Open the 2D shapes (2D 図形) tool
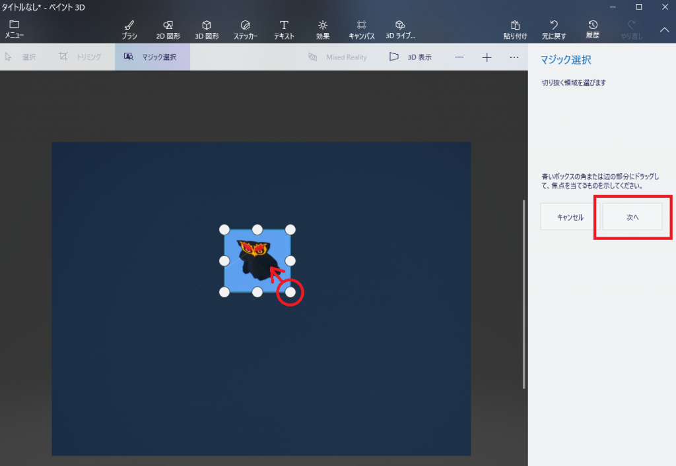 (168, 29)
